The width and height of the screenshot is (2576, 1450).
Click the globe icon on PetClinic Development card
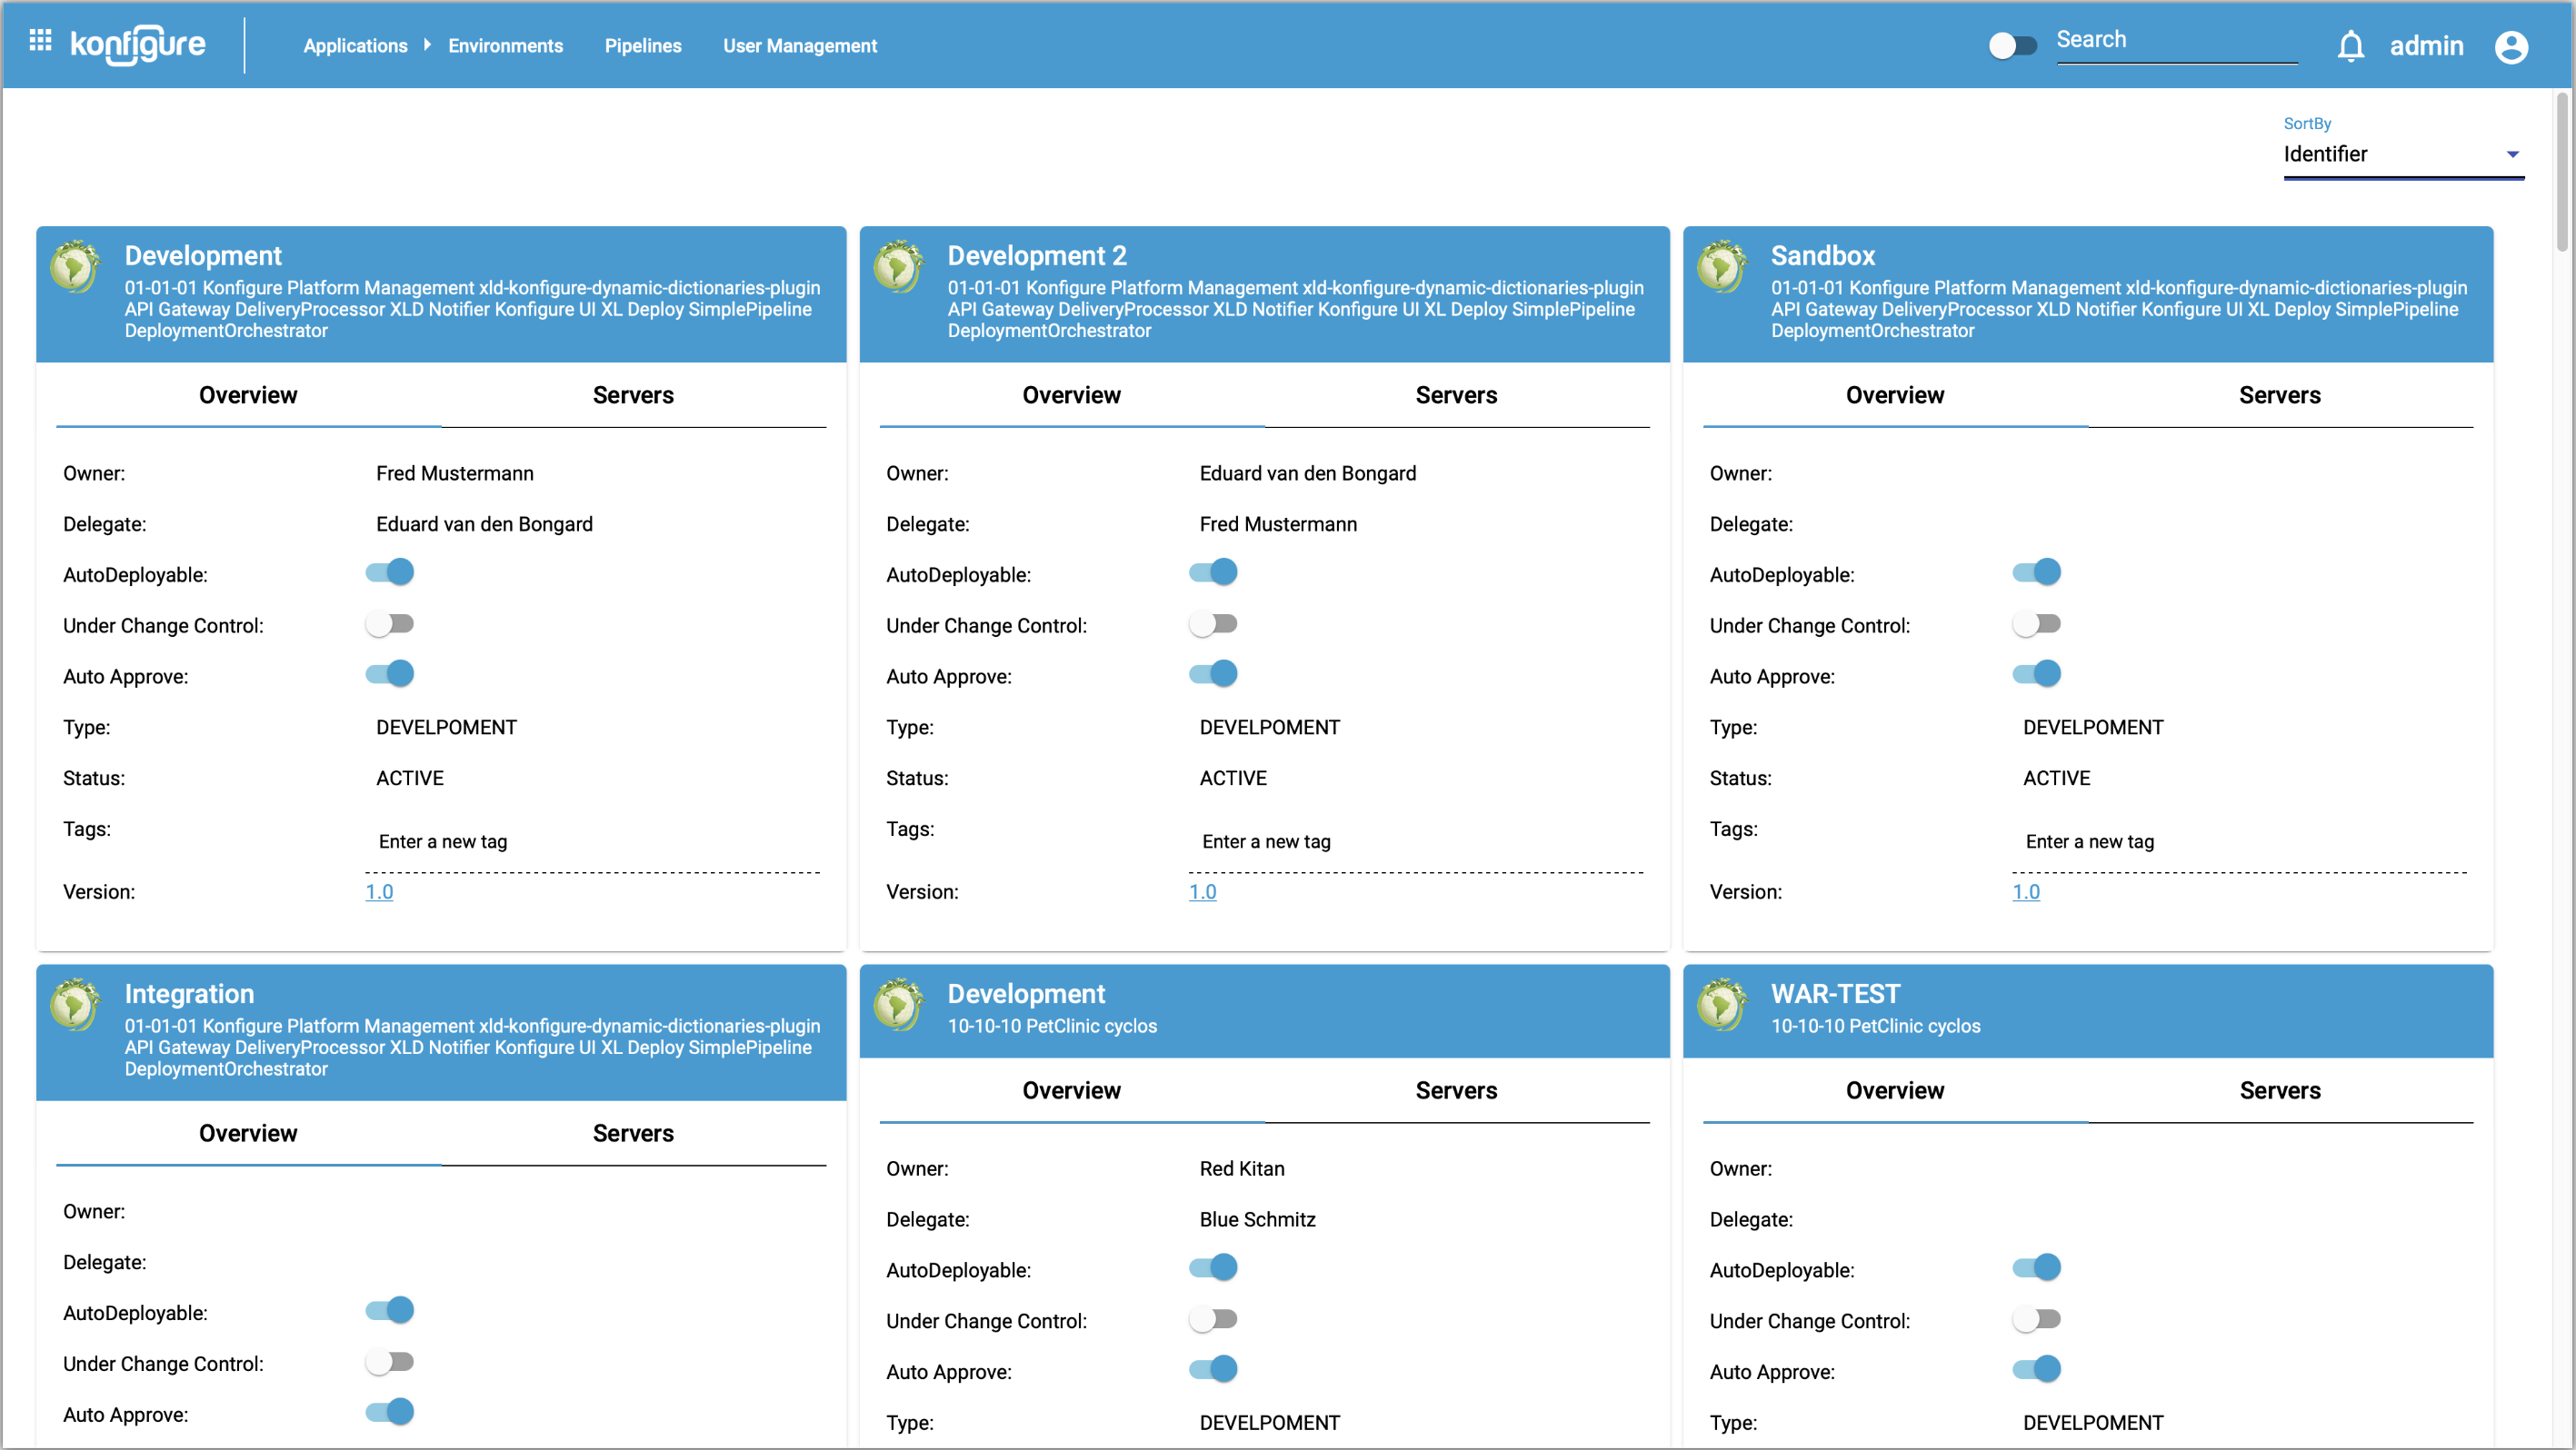coord(899,1004)
